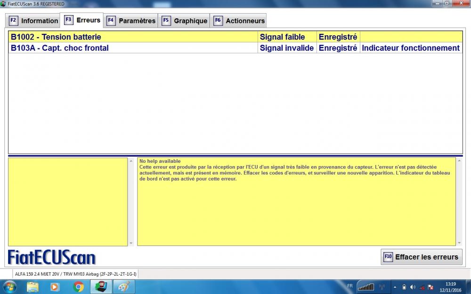This screenshot has height=294, width=471.
Task: Click Enregistré in the B1002 row
Action: pos(338,37)
